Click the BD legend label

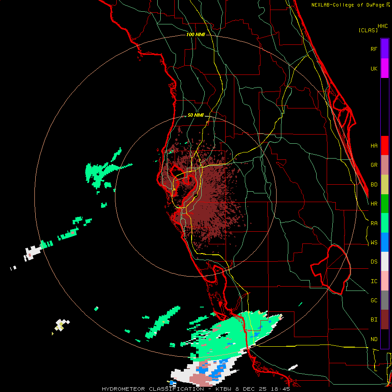coord(374,185)
